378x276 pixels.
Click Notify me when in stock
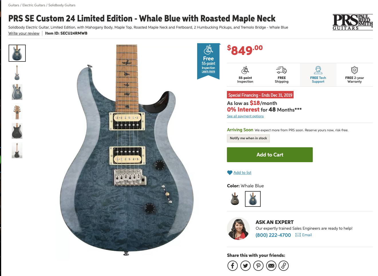[x=248, y=138]
